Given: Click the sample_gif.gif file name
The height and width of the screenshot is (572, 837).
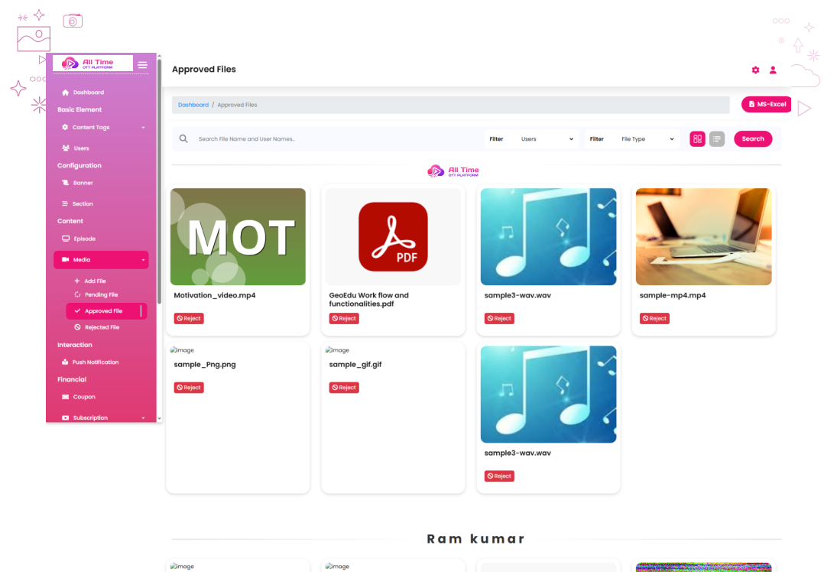Looking at the screenshot, I should [x=355, y=364].
